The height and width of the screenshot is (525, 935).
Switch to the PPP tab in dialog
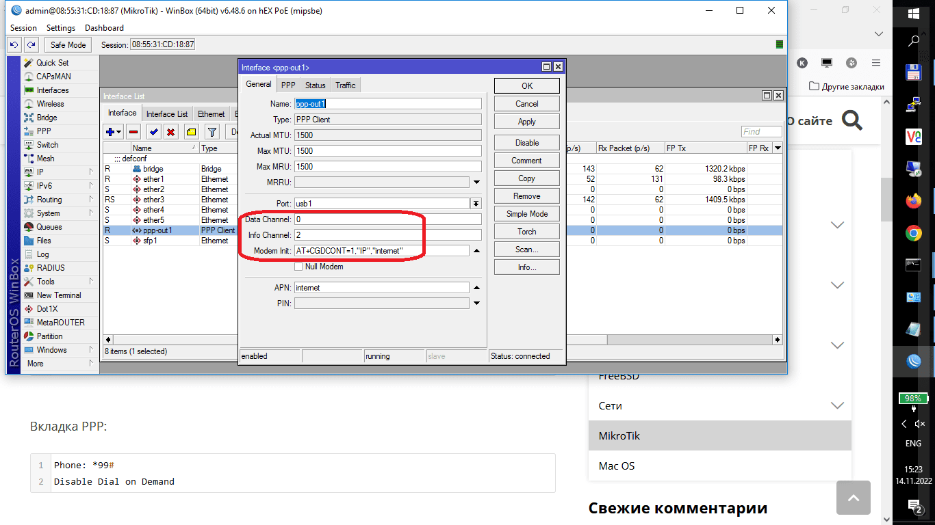coord(288,85)
